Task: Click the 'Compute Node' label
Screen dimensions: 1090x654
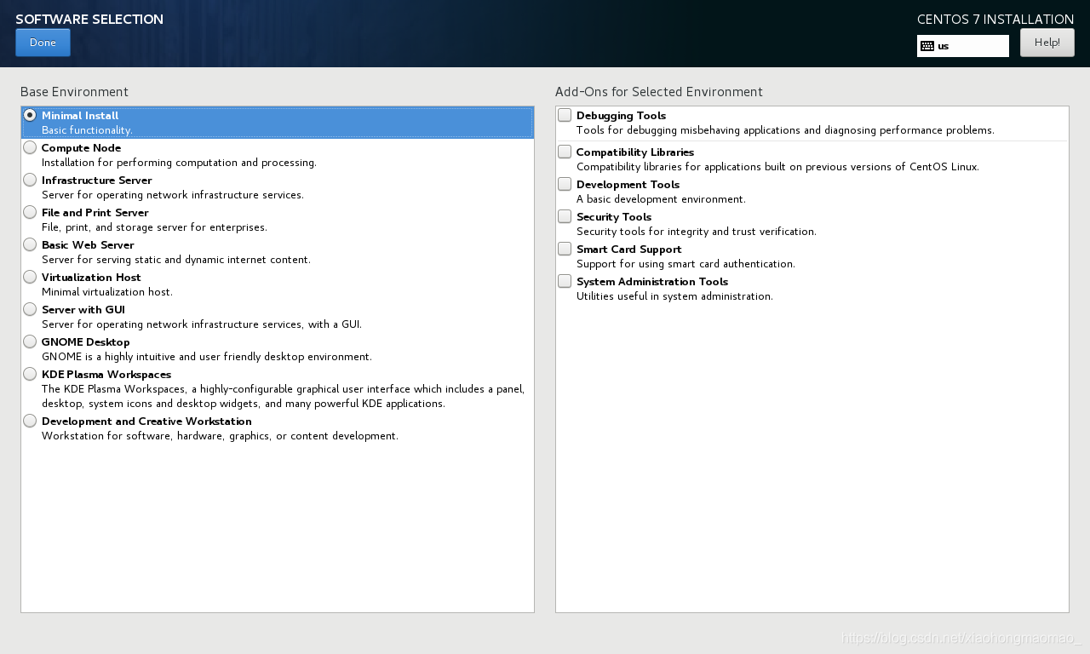Action: [x=81, y=148]
